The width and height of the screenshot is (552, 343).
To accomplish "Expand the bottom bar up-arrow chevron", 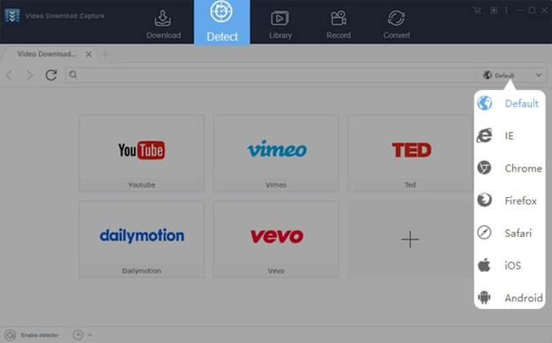I will click(90, 335).
